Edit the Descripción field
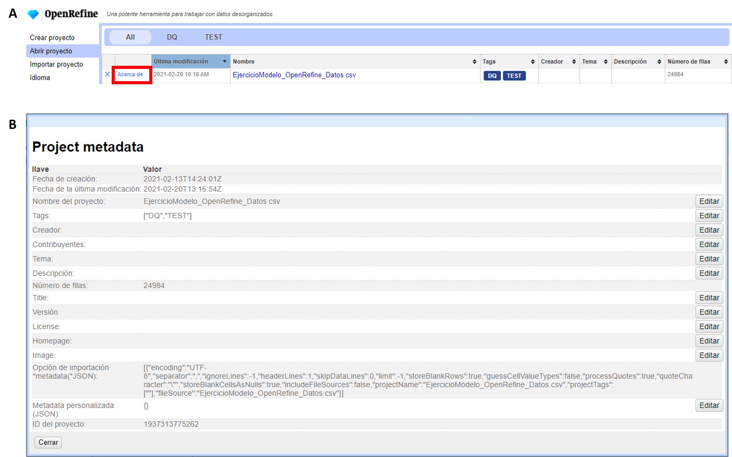The image size is (732, 457). tap(709, 273)
